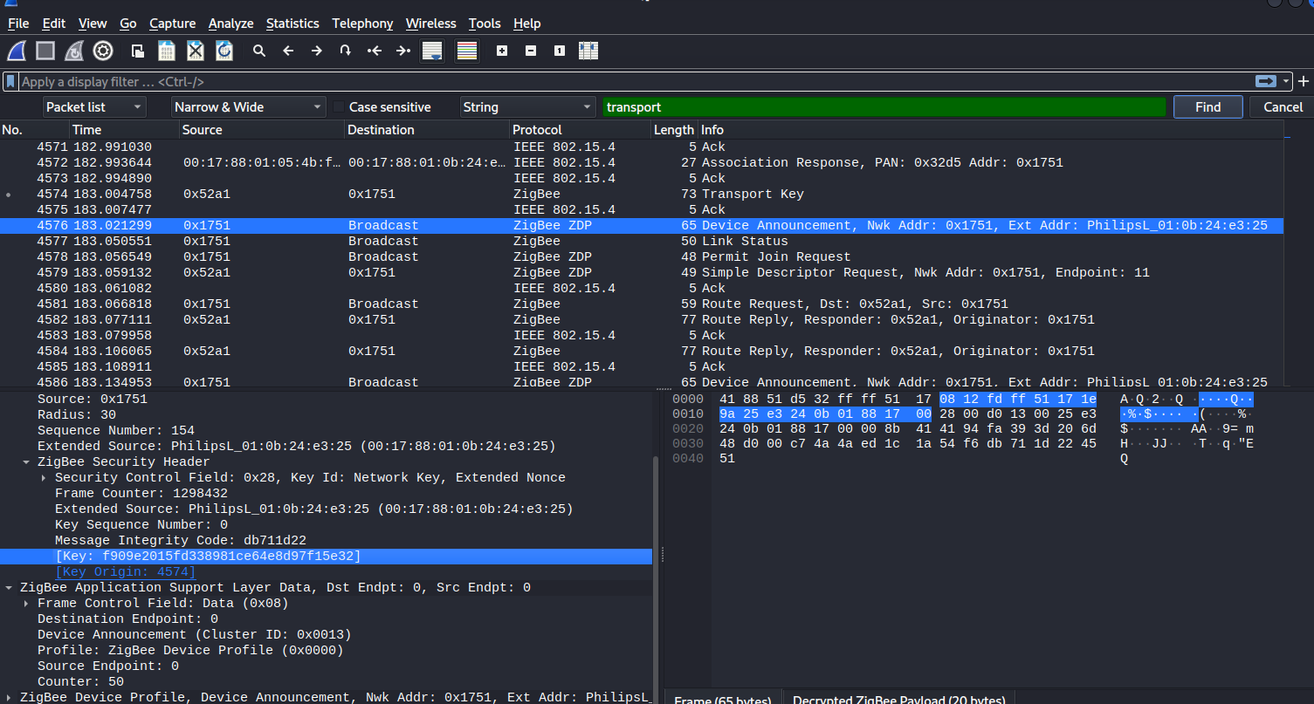Select Message Integrity Code: db711d22 row
This screenshot has height=704, width=1314.
click(327, 541)
